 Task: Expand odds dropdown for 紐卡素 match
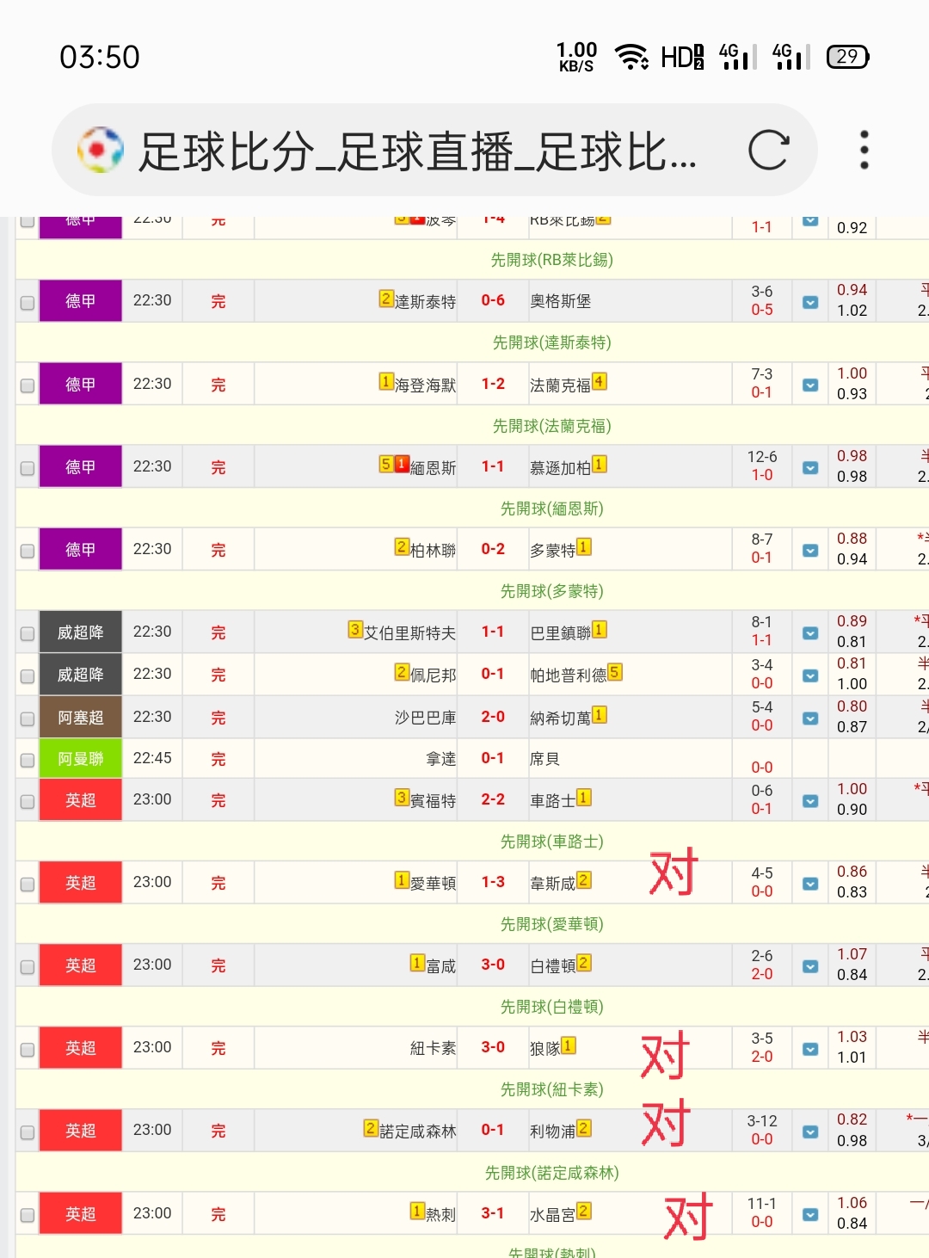(x=810, y=1048)
